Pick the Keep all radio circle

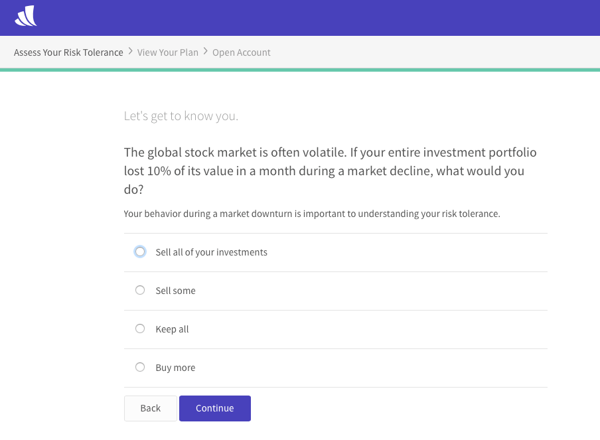[140, 329]
